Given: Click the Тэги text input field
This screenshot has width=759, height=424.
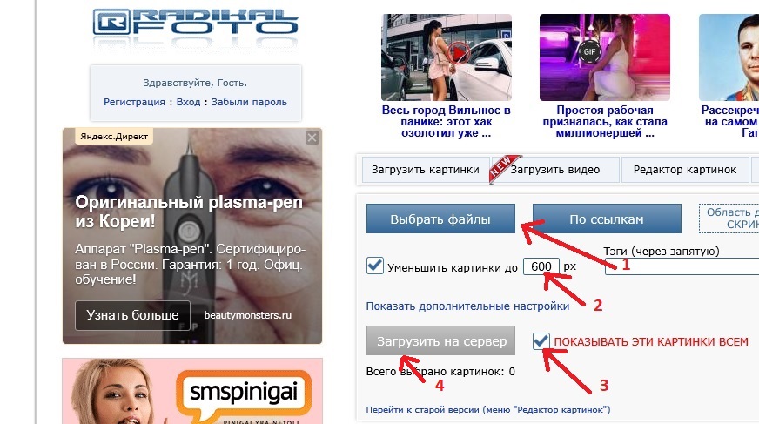Looking at the screenshot, I should (682, 266).
